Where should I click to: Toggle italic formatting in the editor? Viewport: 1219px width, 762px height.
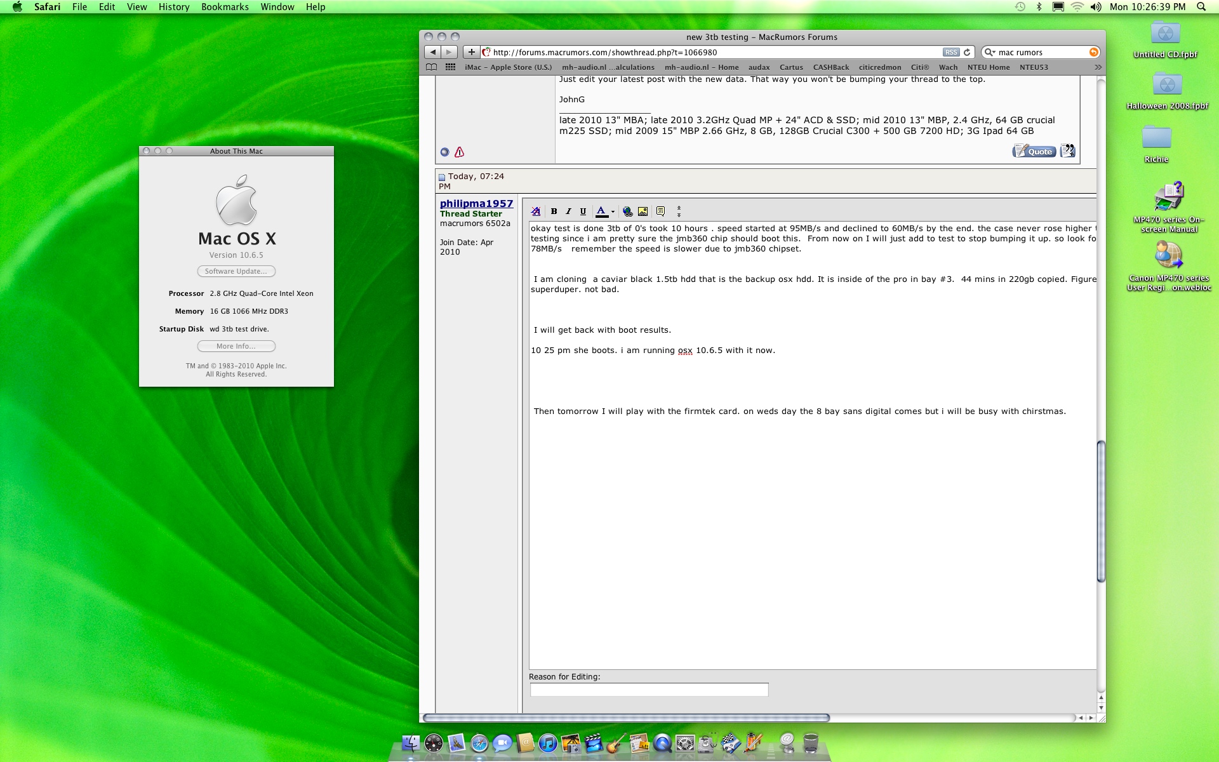(x=568, y=211)
